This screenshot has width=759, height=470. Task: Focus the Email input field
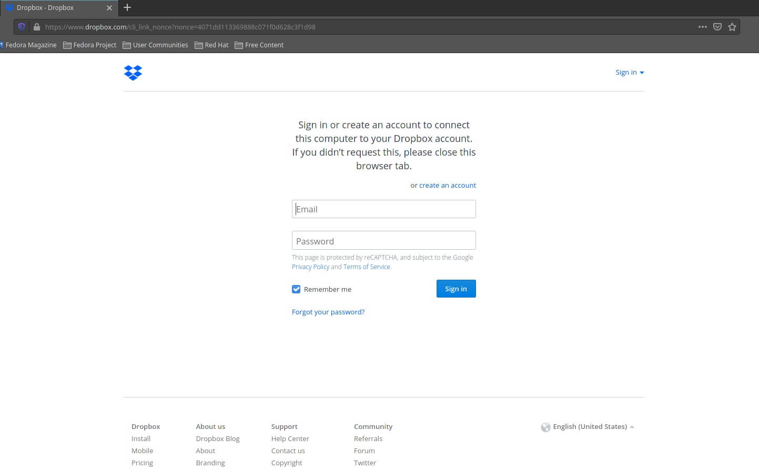pyautogui.click(x=383, y=209)
